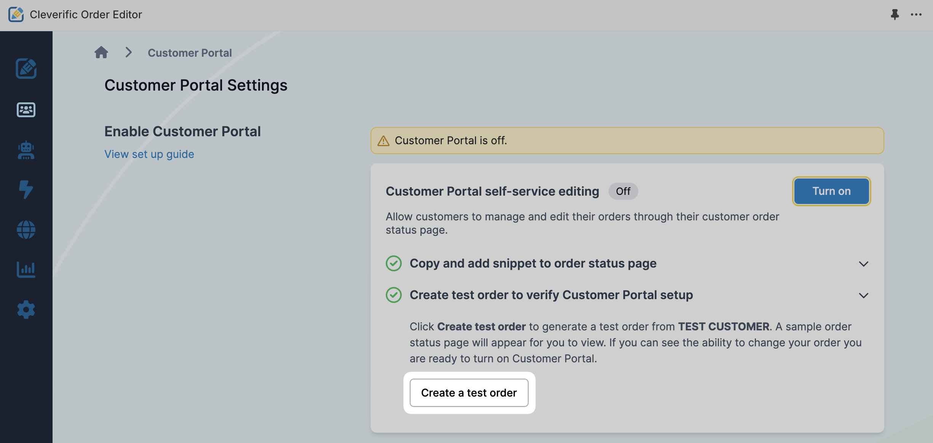Click the 'Copy and add snippet to order status page' heading

click(x=533, y=263)
